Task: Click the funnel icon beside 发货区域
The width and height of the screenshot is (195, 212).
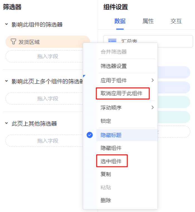Action: (x=13, y=42)
